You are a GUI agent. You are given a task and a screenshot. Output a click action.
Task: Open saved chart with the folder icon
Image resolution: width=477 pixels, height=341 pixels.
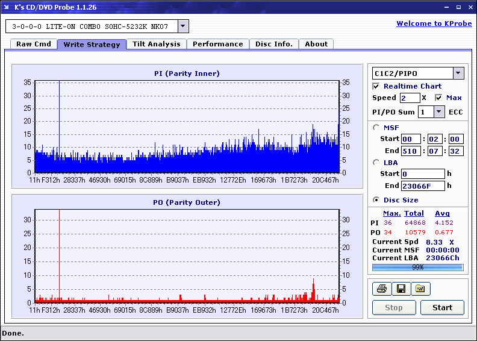coord(420,289)
